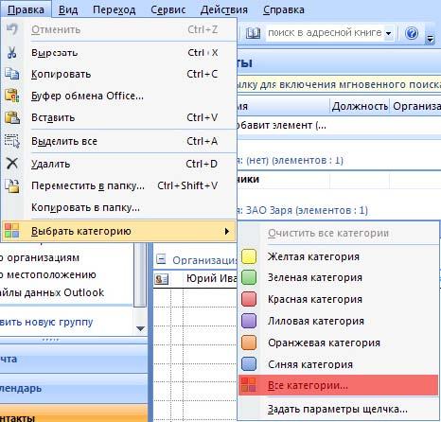Image resolution: width=441 pixels, height=422 pixels.
Task: Click the Paste clipboard icon
Action: click(x=12, y=117)
